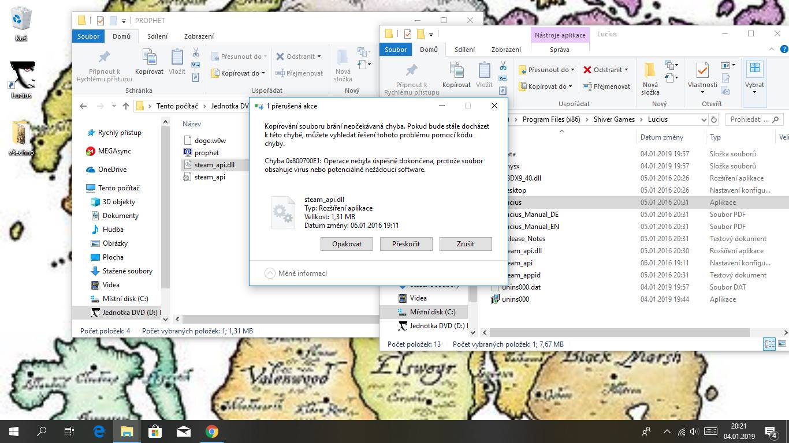Switch to Zobrazení tab in PROPHET window
789x443 pixels.
pyautogui.click(x=199, y=36)
